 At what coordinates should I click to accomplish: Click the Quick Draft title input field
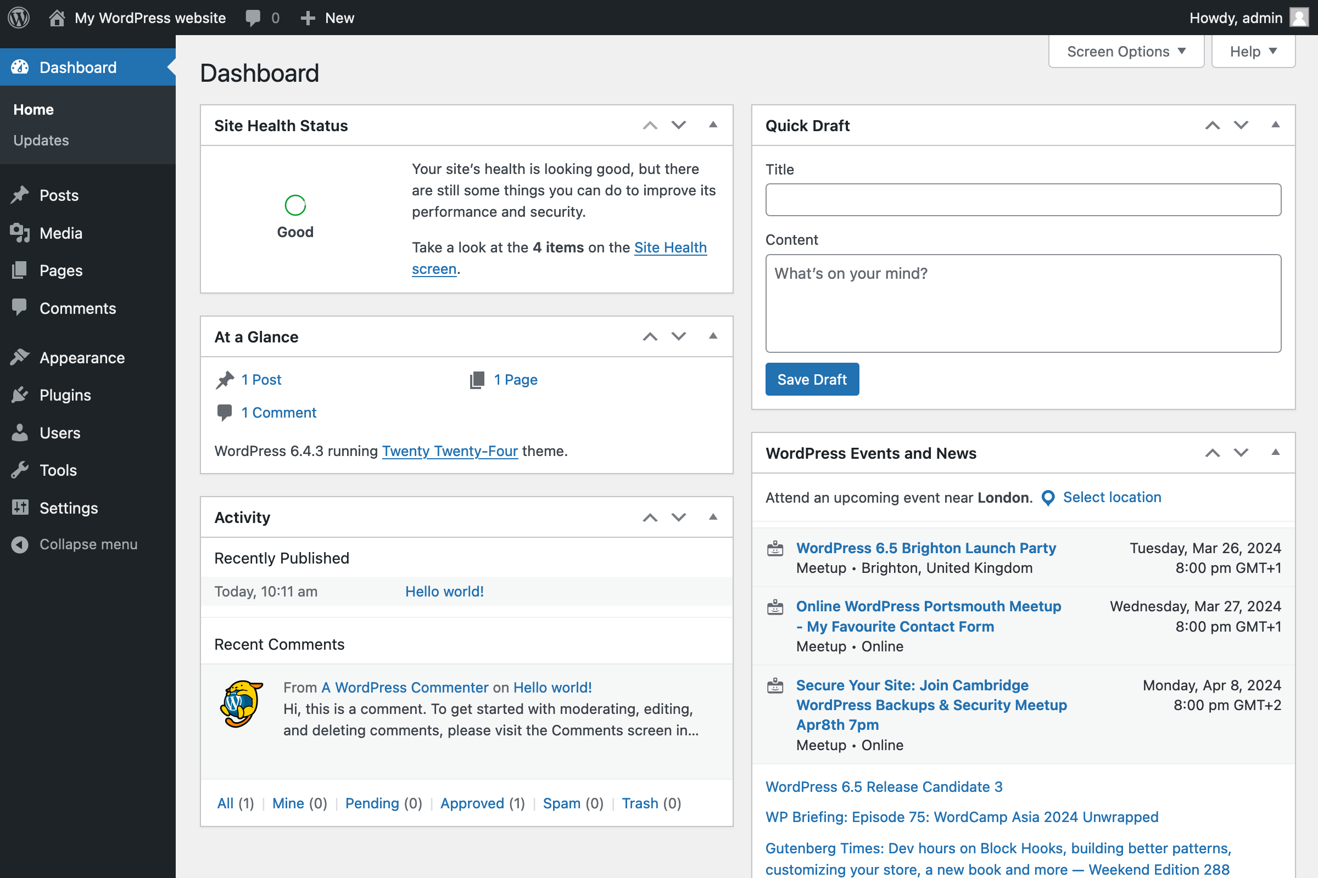coord(1023,200)
